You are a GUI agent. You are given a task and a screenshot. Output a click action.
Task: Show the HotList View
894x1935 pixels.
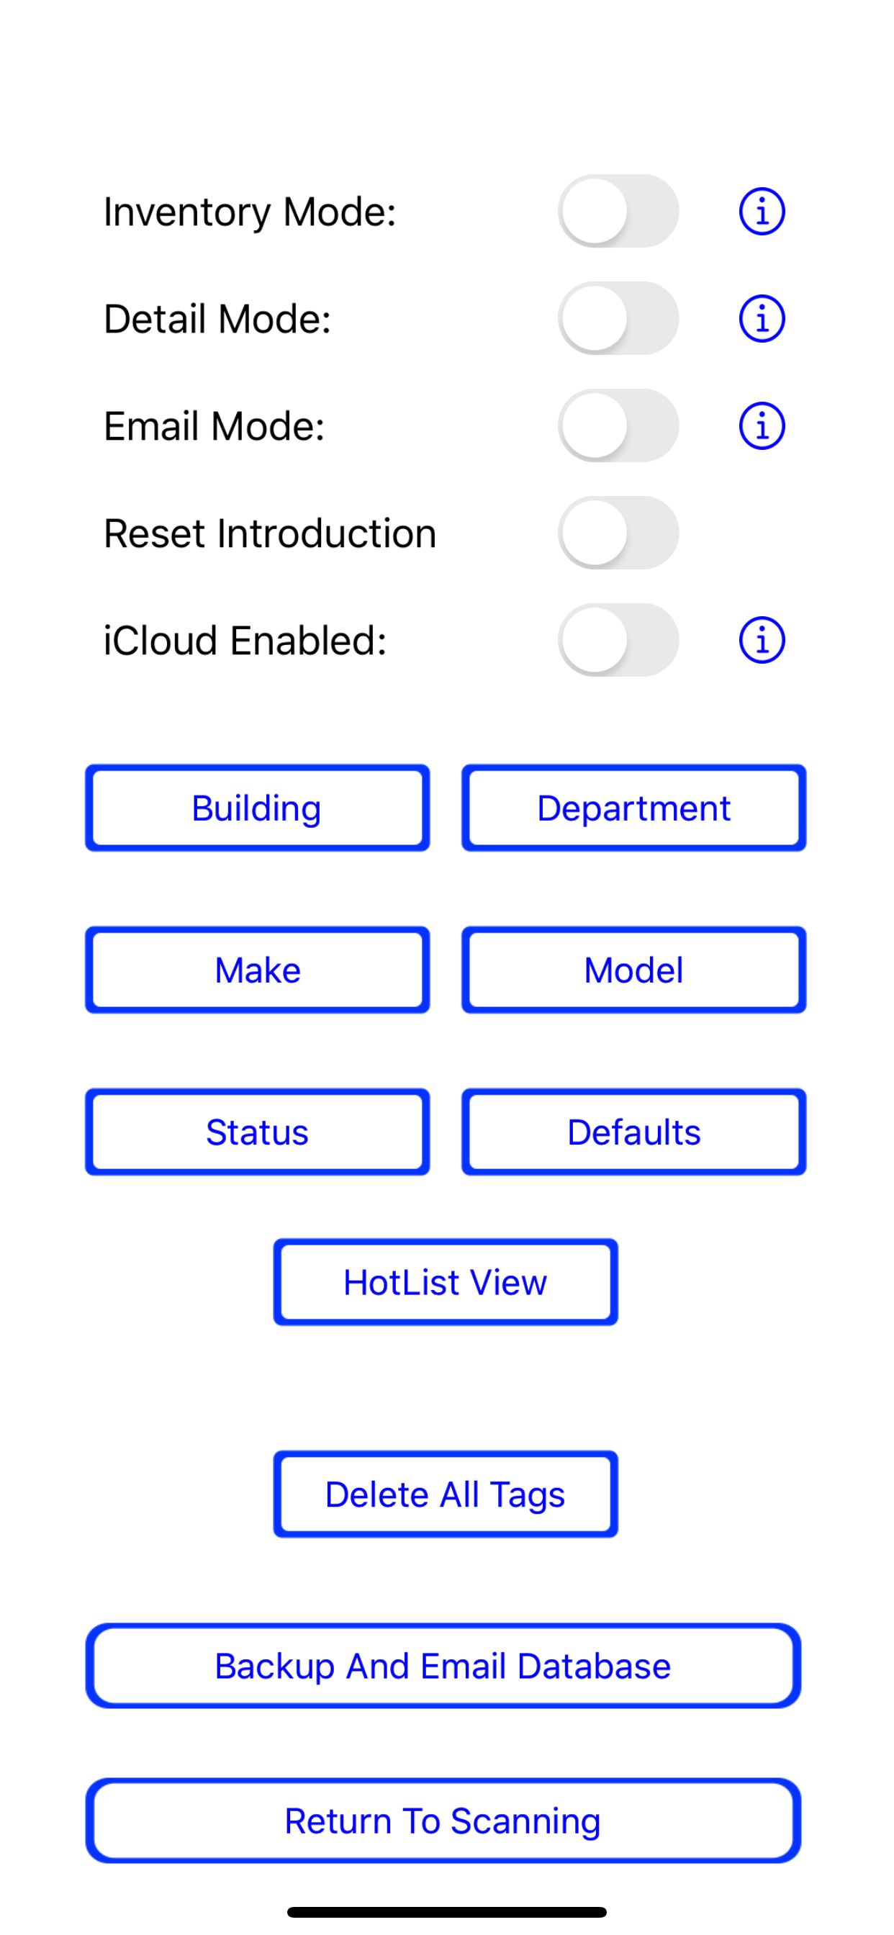(446, 1282)
